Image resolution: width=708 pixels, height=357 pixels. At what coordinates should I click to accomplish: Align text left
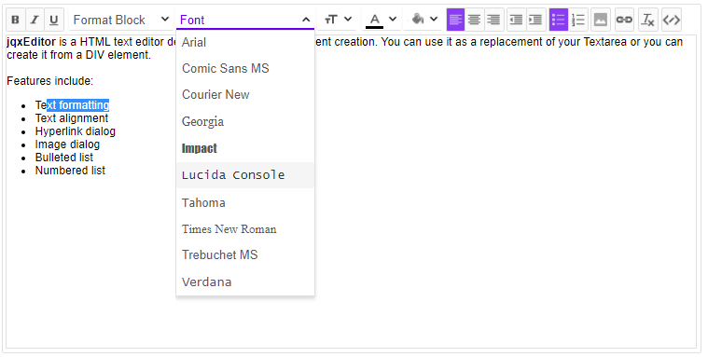click(455, 20)
